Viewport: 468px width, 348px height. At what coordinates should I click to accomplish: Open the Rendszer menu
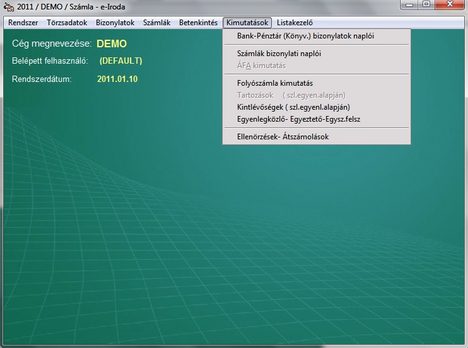pos(23,23)
